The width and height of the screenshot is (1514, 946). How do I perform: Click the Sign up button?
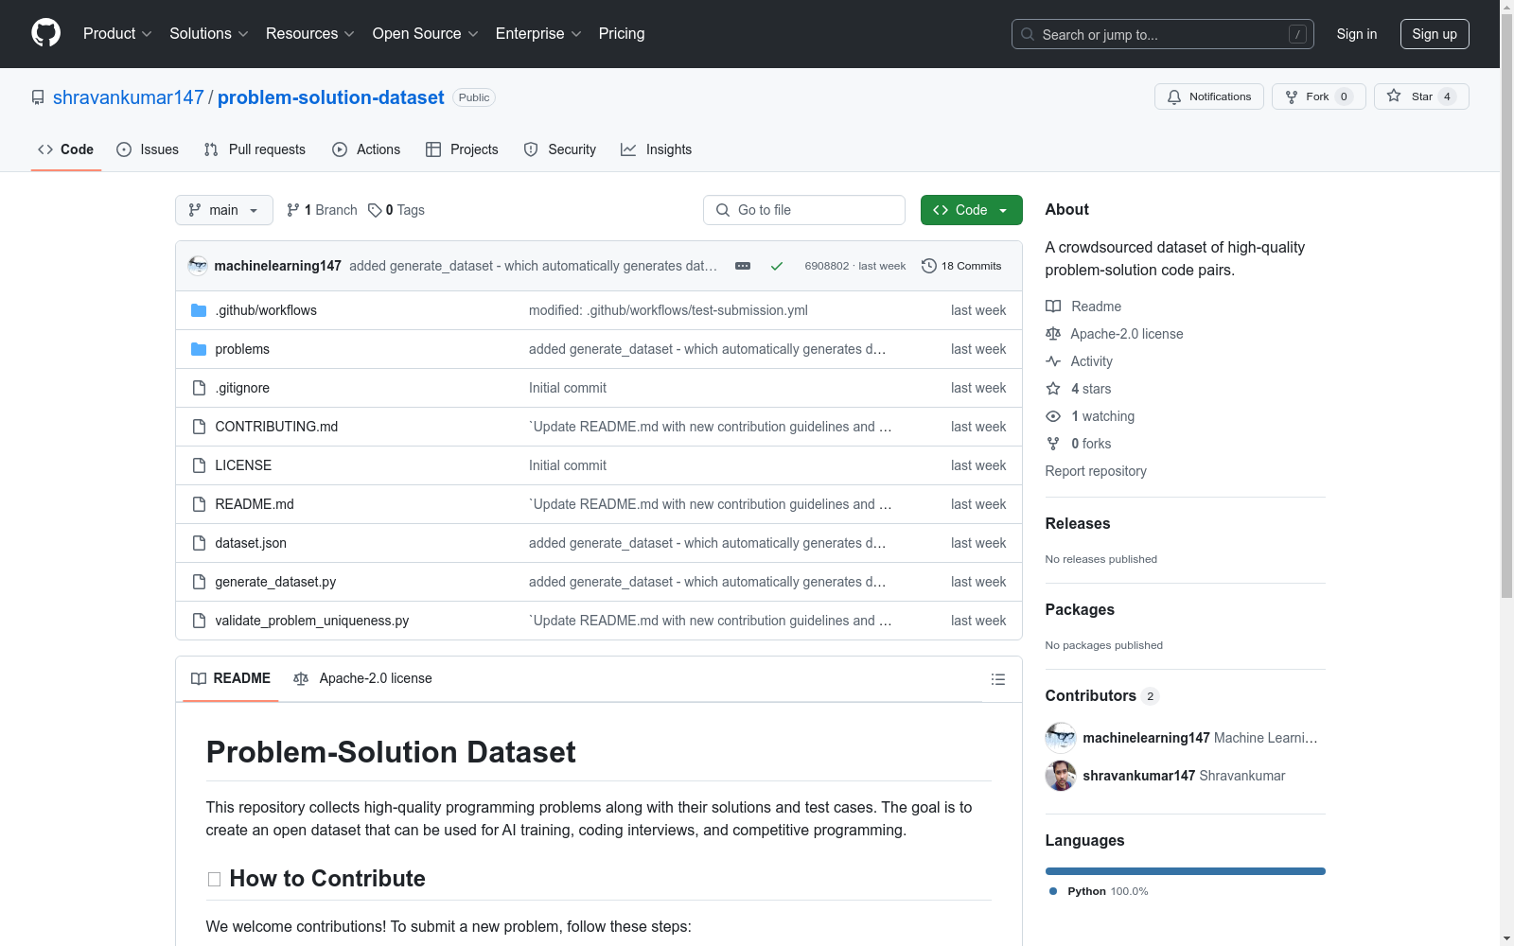pyautogui.click(x=1435, y=34)
